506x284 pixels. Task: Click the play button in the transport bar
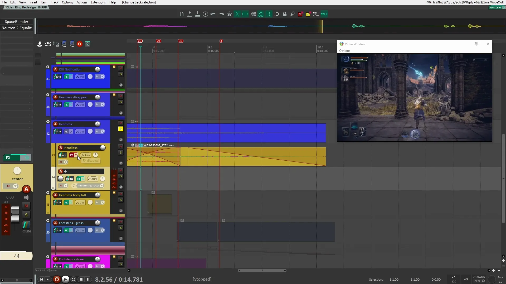pyautogui.click(x=65, y=279)
